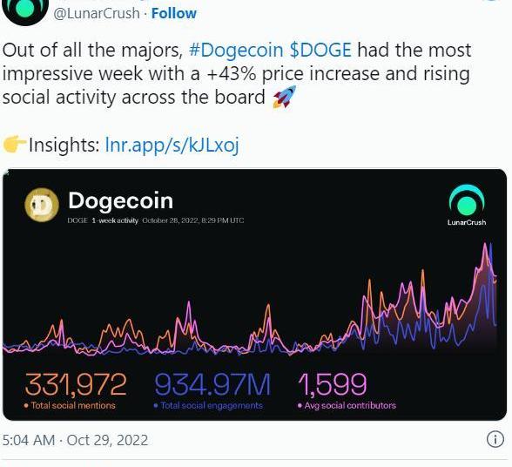Open the lnr.app/s/kJLxoj insights link
This screenshot has height=467, width=512.
[x=172, y=145]
